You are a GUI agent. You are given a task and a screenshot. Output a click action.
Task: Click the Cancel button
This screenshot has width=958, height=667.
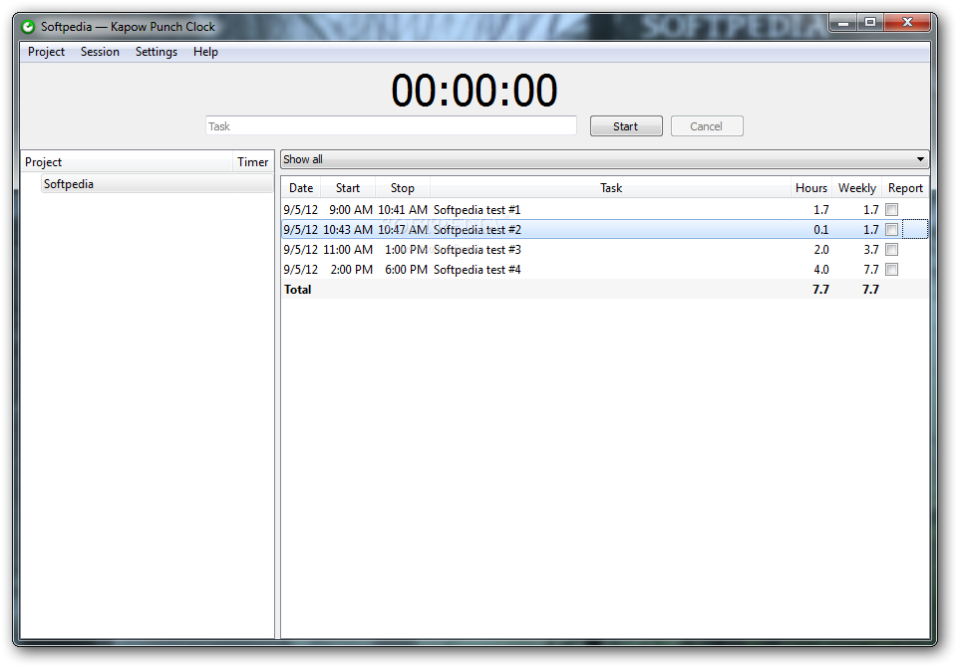coord(706,126)
